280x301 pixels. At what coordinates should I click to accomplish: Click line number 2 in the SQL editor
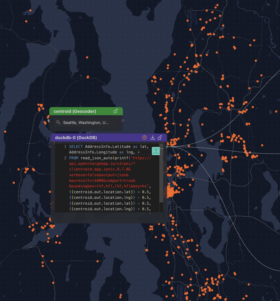click(x=65, y=158)
